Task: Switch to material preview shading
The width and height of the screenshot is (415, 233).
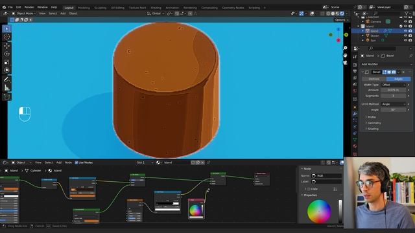Action: point(337,14)
